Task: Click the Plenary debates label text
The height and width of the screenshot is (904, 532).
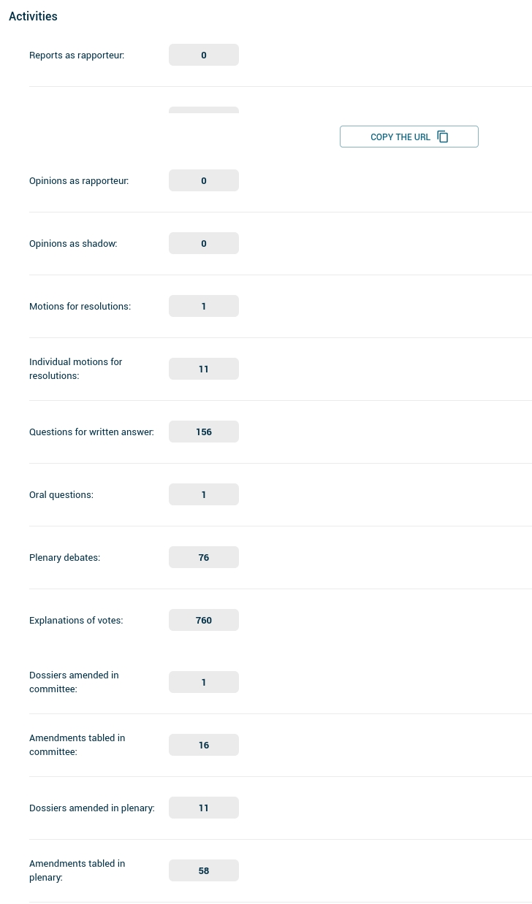Action: [x=64, y=557]
